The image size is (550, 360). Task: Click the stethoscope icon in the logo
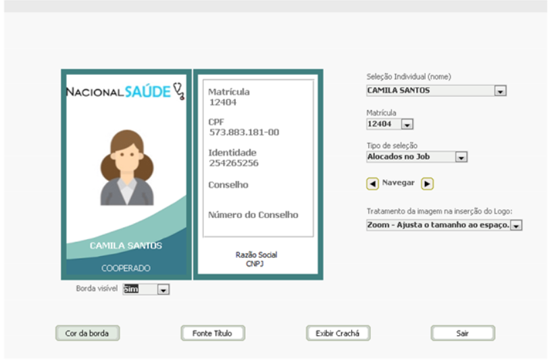point(178,91)
